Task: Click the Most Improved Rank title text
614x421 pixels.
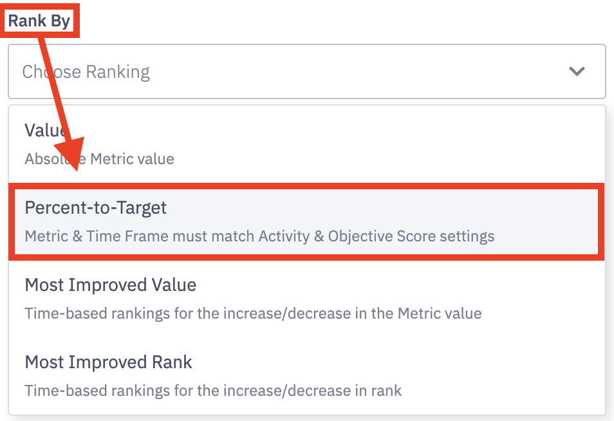Action: [x=108, y=362]
